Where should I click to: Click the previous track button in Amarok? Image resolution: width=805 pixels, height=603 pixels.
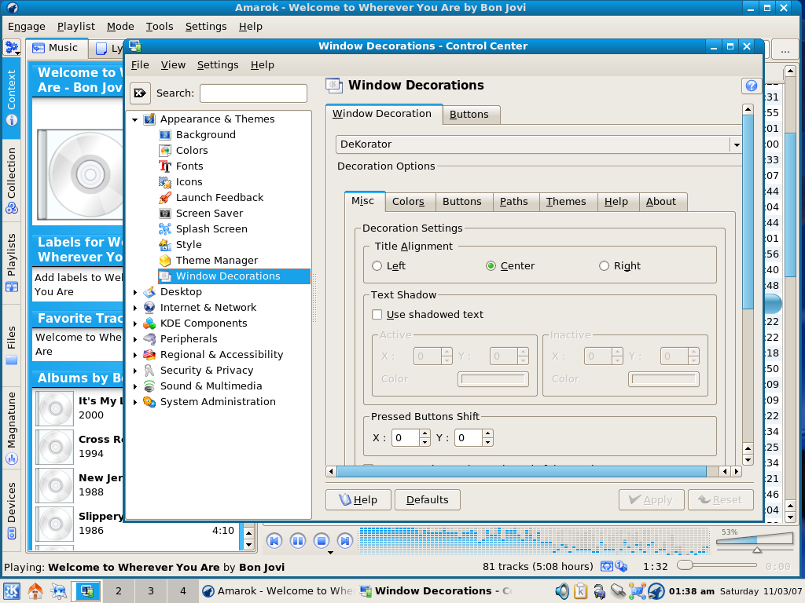pyautogui.click(x=274, y=540)
